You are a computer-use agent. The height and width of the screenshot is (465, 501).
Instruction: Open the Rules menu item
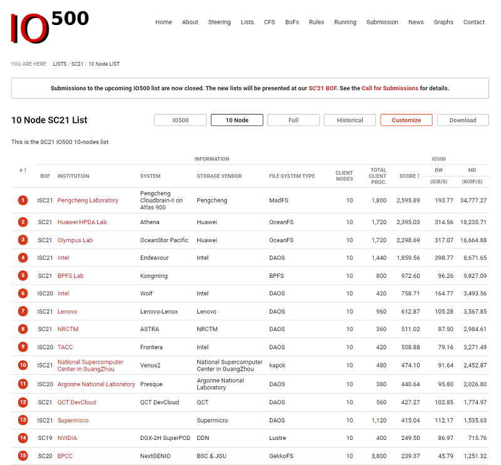tap(316, 22)
